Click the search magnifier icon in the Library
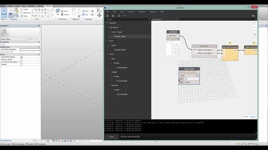268x150 pixels. click(x=107, y=23)
